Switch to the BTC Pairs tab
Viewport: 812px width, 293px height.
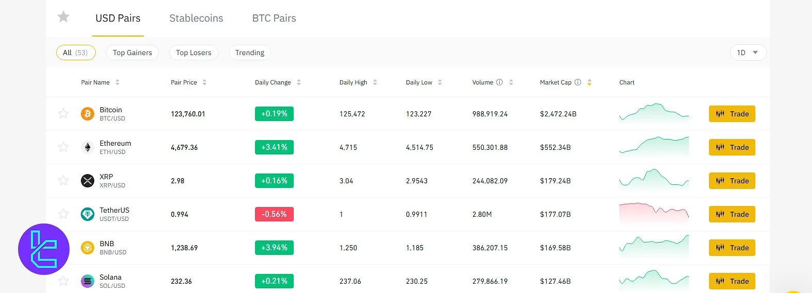click(x=274, y=19)
